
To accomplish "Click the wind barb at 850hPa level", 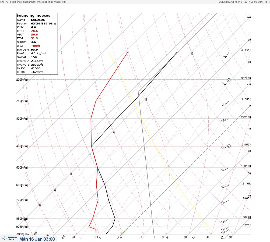I will click(x=225, y=221).
